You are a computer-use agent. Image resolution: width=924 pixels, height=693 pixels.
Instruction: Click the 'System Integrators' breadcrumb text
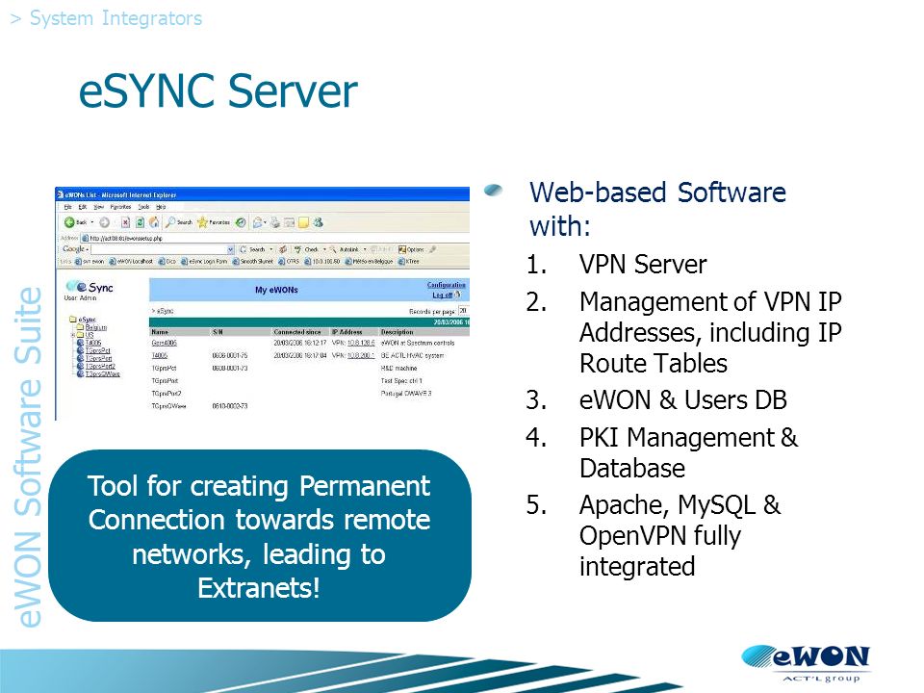pos(115,18)
